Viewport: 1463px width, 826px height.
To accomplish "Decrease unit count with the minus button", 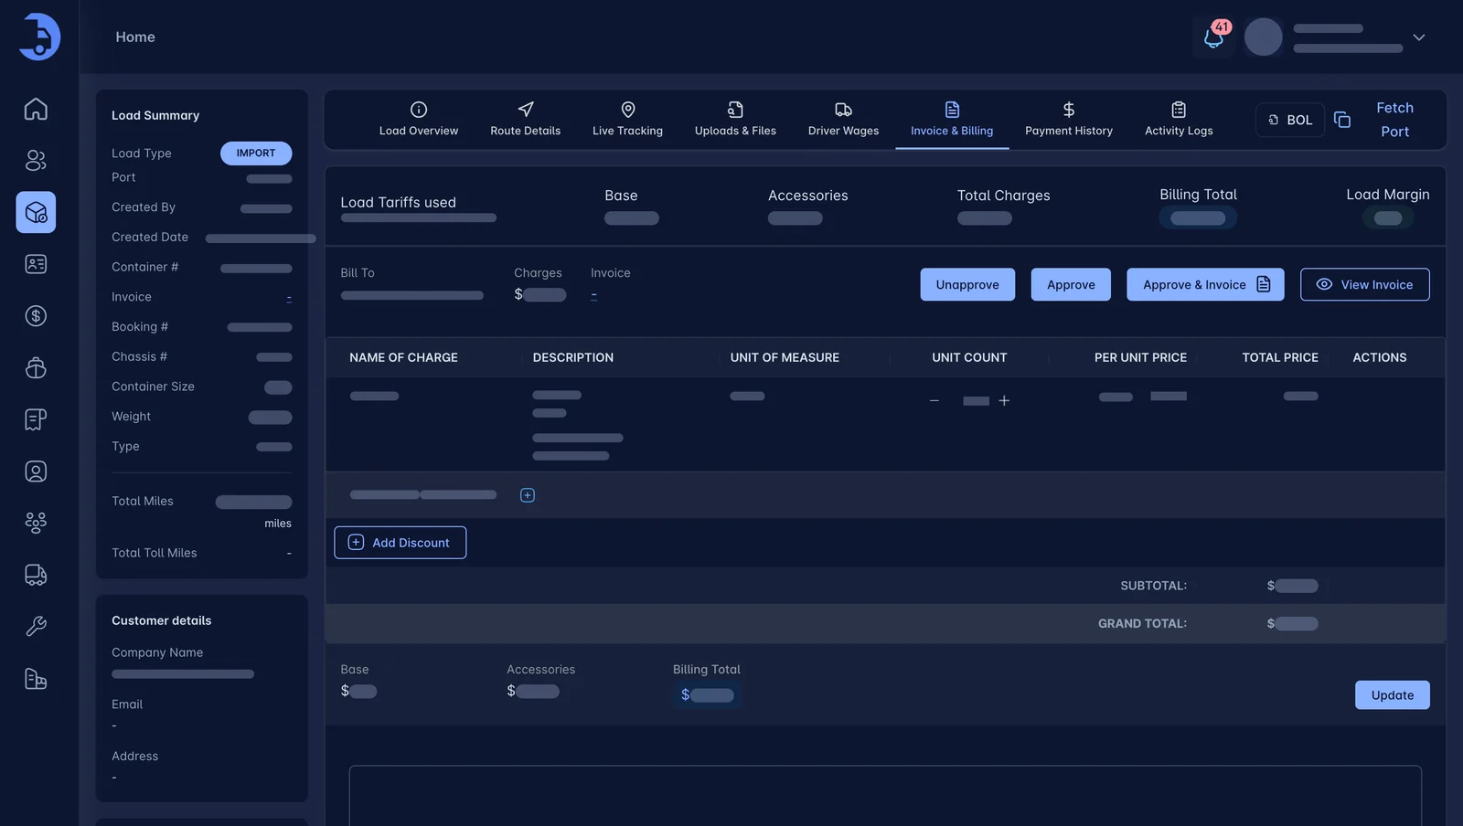I will pyautogui.click(x=934, y=401).
